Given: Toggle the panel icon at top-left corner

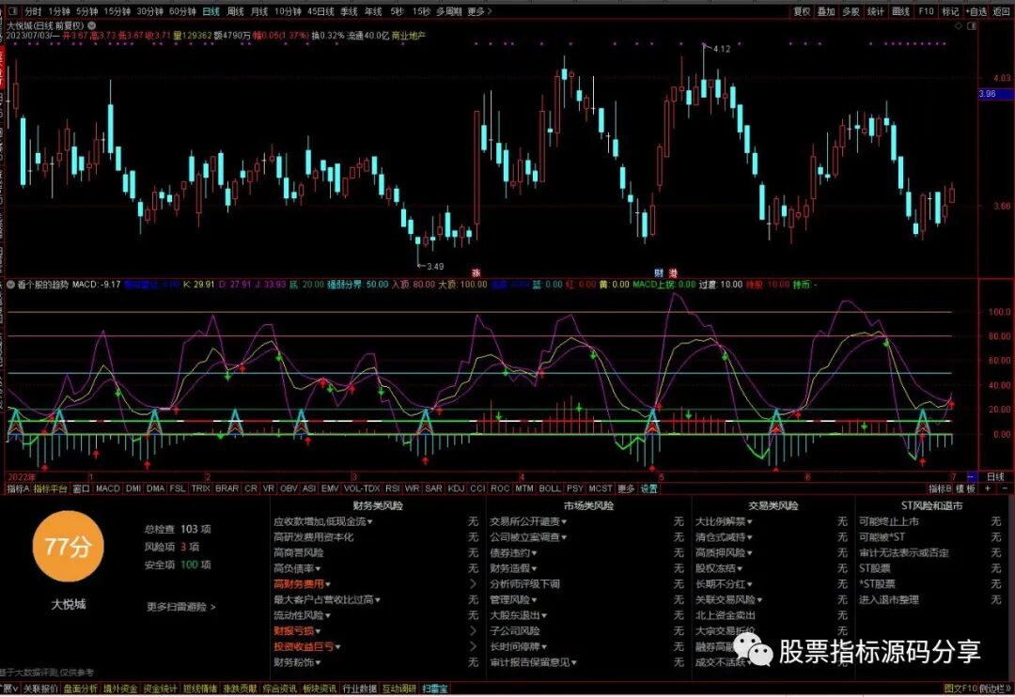Looking at the screenshot, I should [12, 11].
